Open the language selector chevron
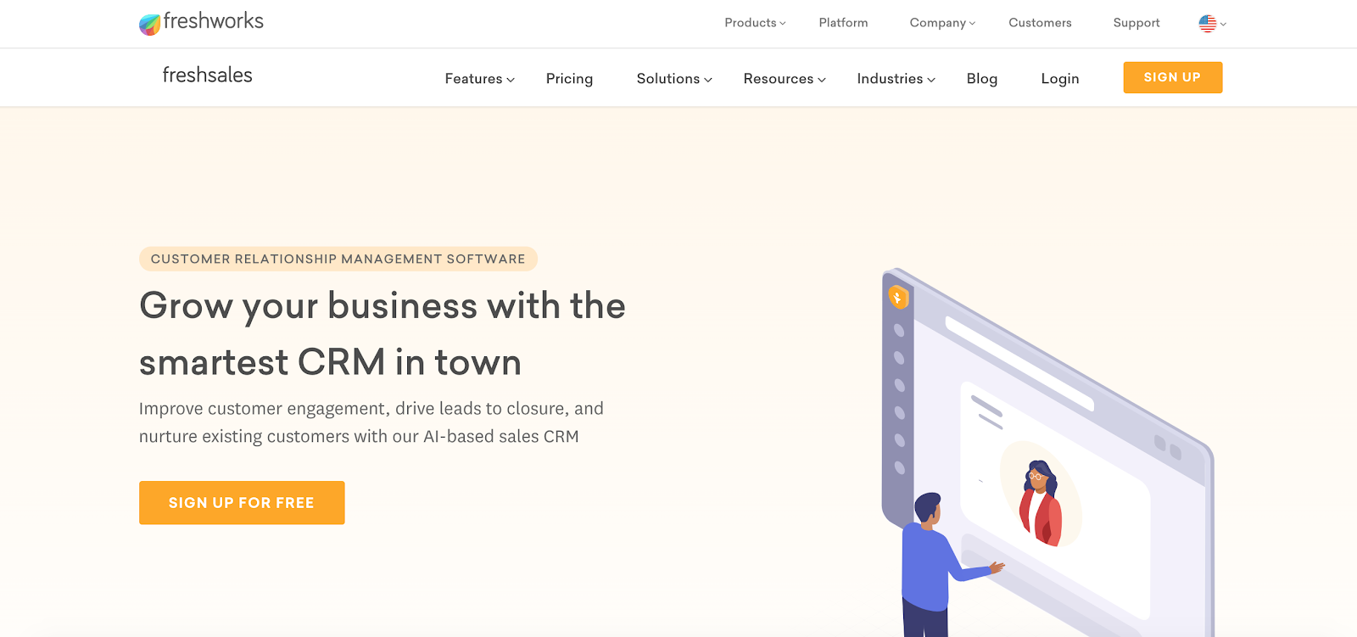This screenshot has width=1357, height=637. 1223,25
